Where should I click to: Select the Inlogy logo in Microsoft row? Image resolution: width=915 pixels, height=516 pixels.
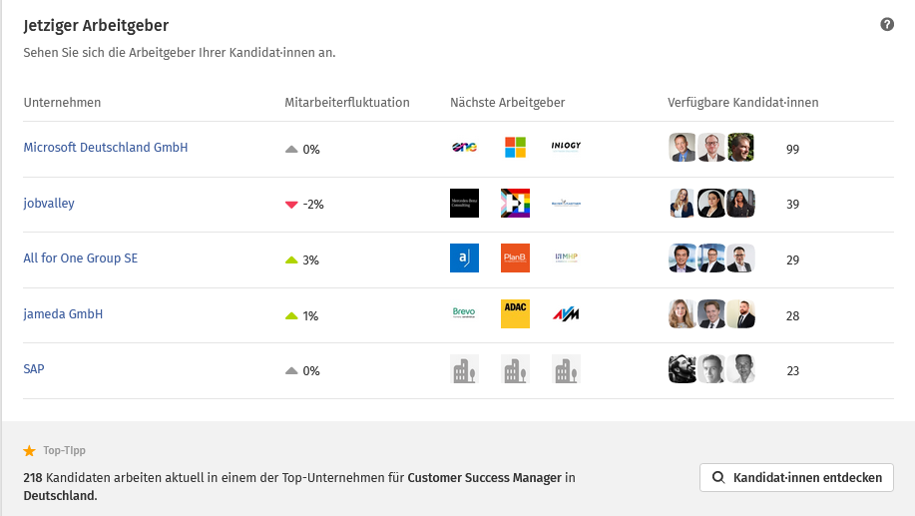[566, 147]
